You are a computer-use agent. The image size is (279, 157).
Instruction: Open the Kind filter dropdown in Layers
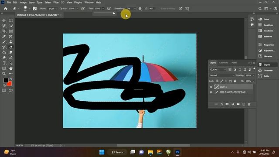218,70
